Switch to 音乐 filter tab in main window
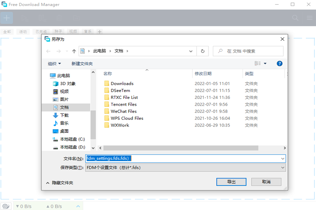 pos(88,32)
